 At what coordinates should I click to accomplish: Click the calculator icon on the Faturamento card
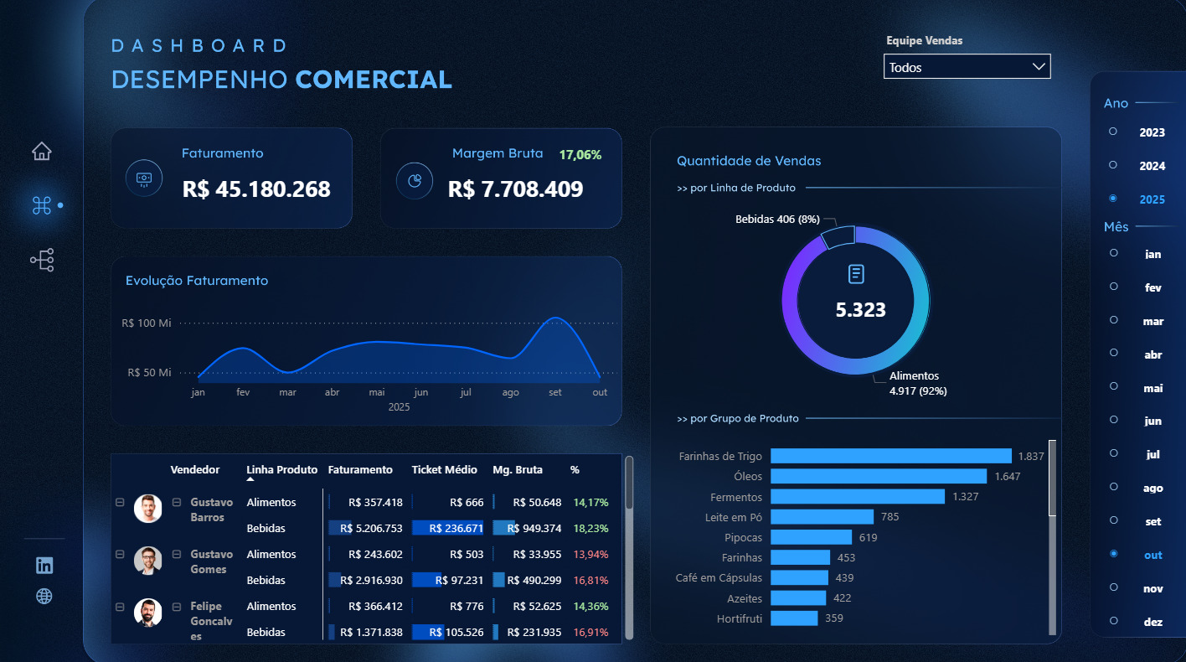tap(144, 178)
